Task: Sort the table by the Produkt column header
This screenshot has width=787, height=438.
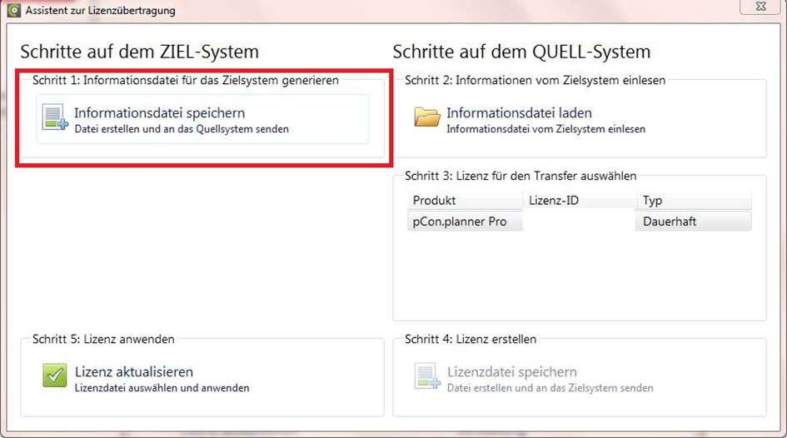Action: click(x=465, y=200)
